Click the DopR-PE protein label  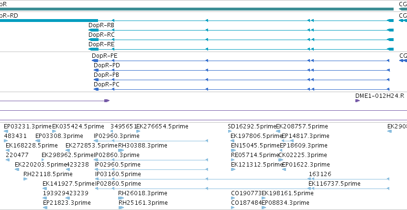click(x=104, y=56)
